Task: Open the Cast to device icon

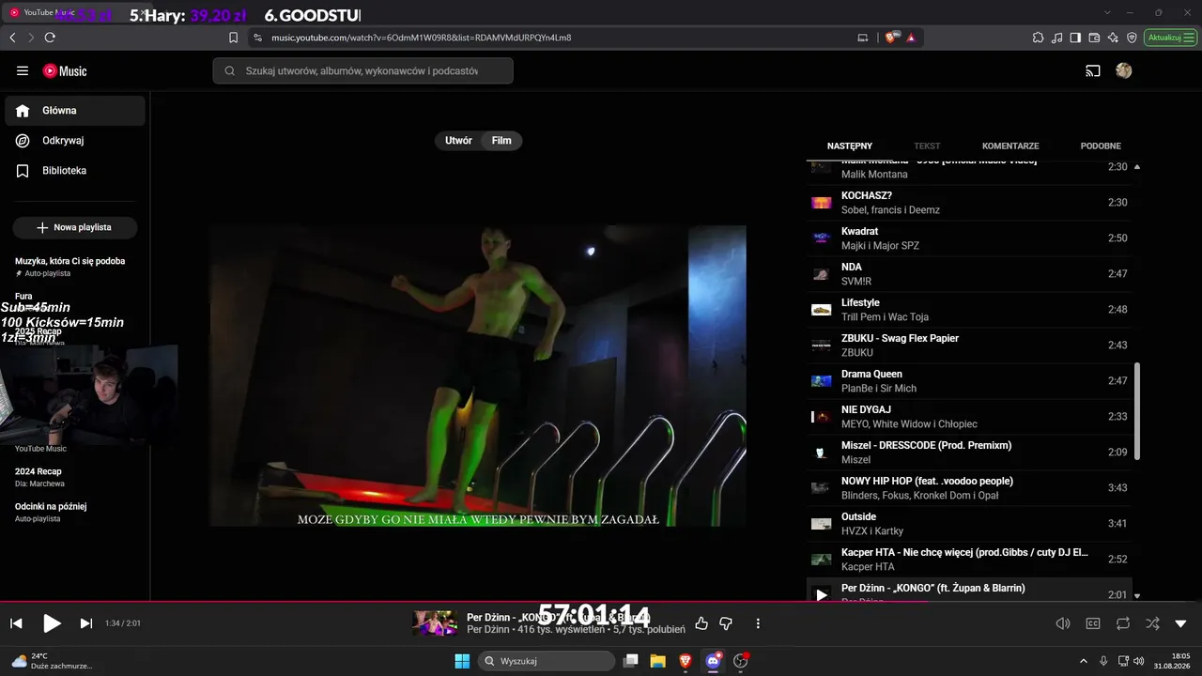Action: 1093,70
